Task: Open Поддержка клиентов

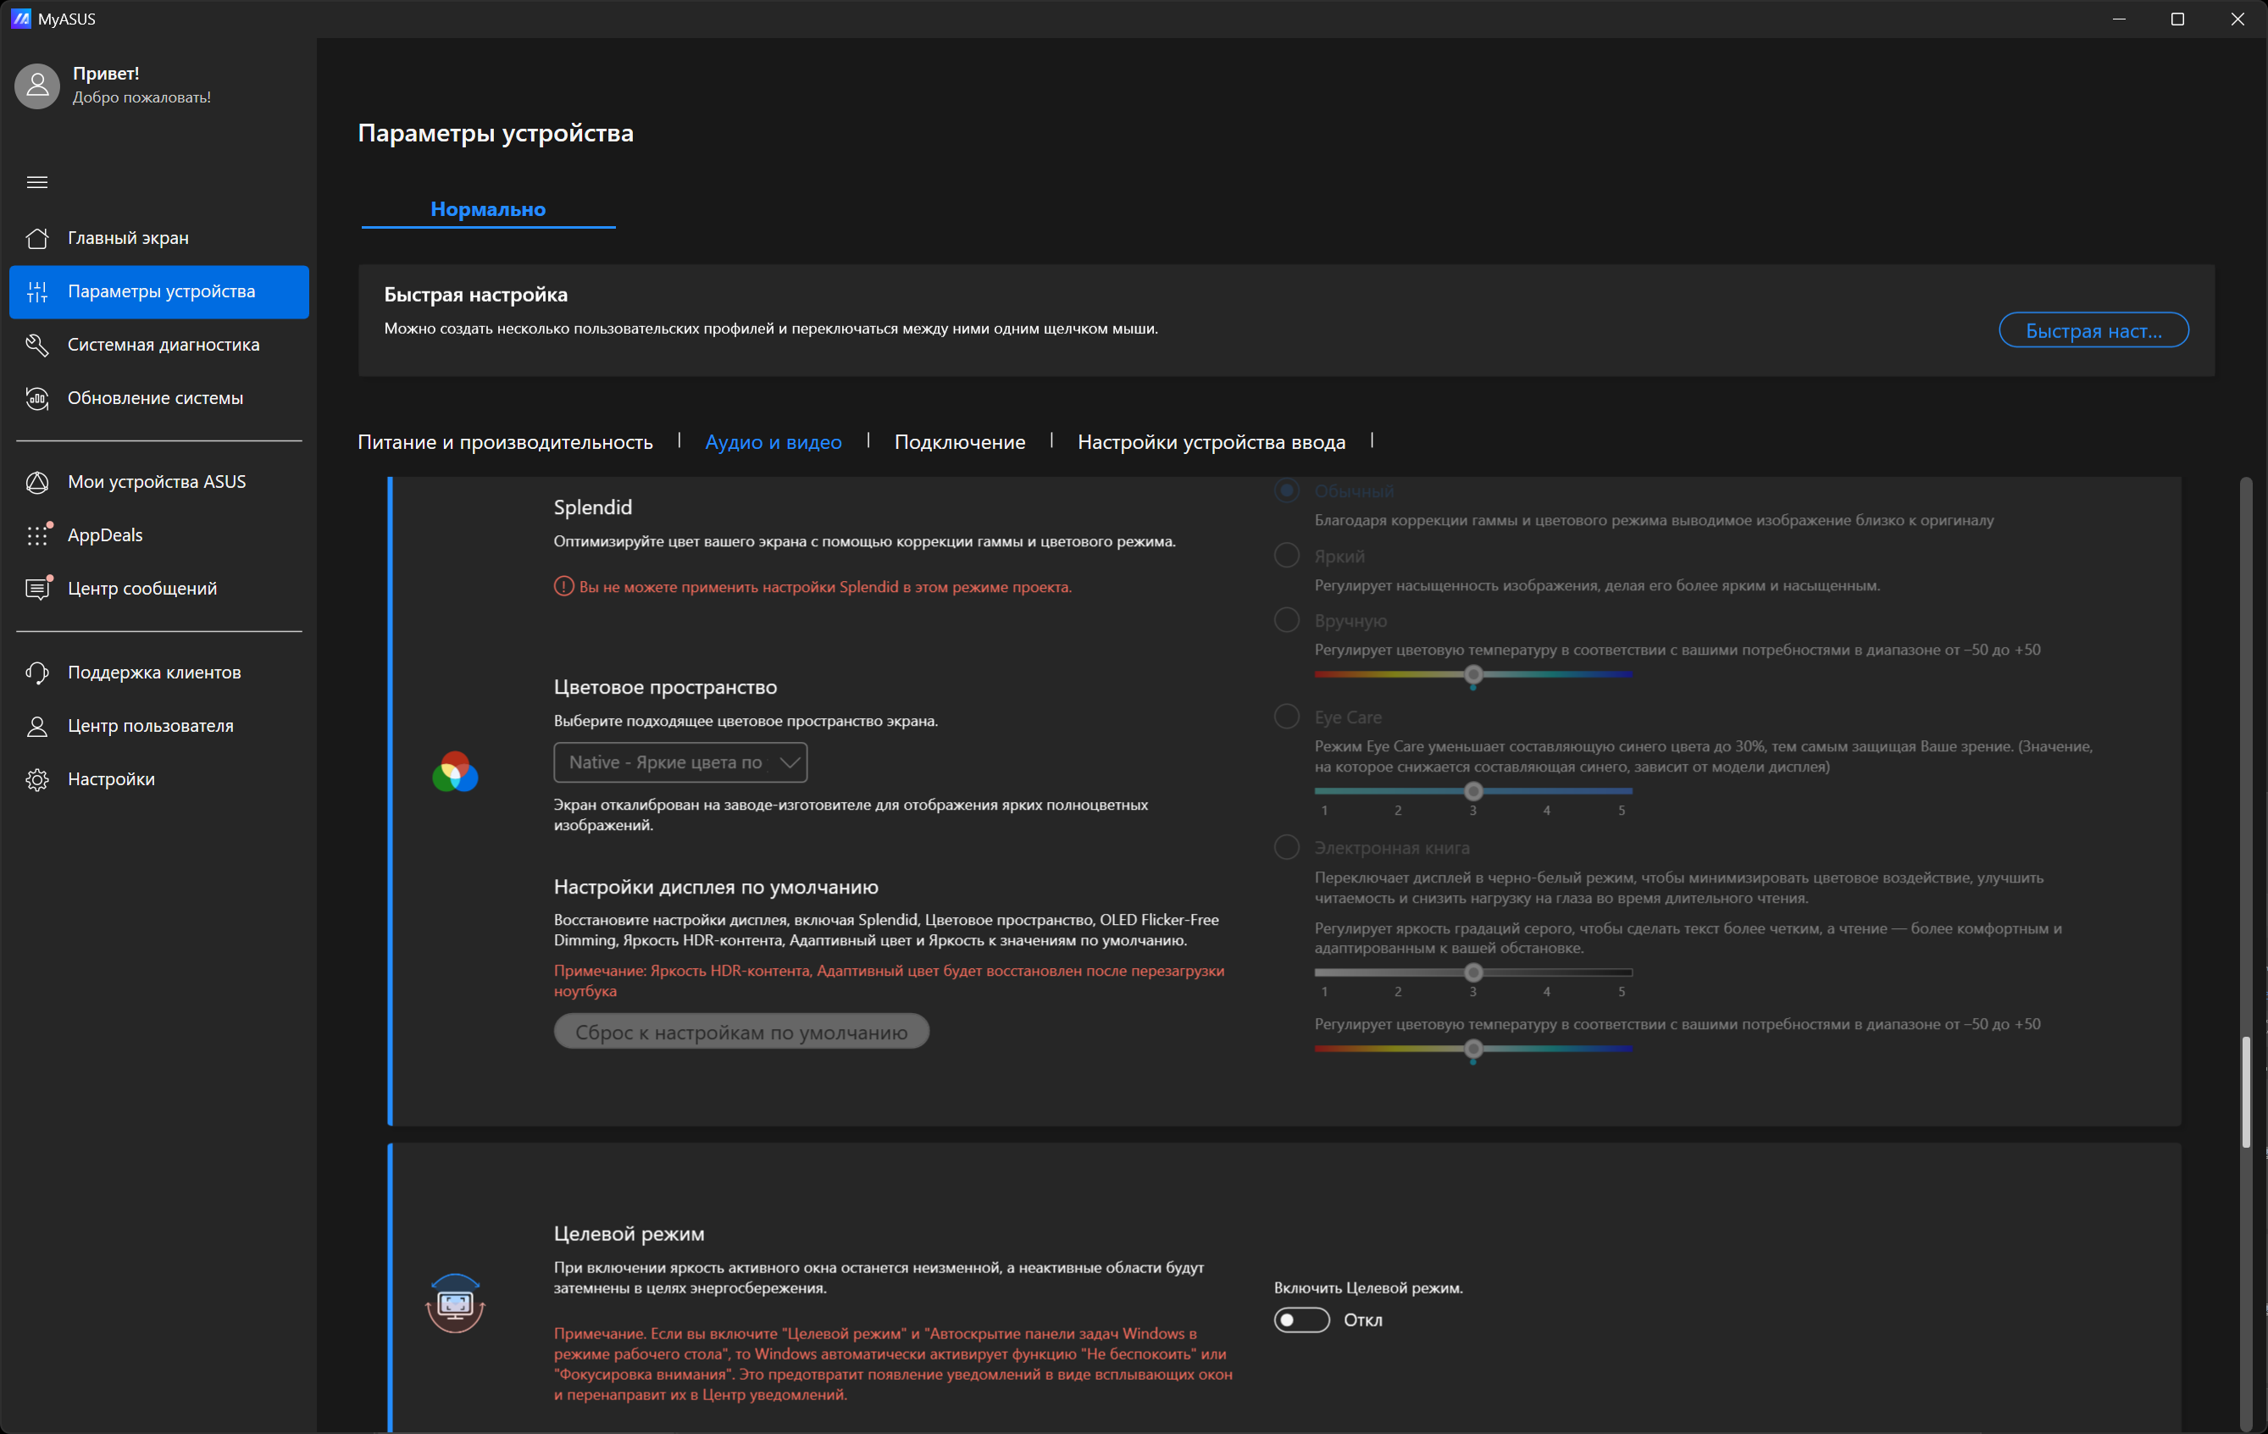Action: 159,673
